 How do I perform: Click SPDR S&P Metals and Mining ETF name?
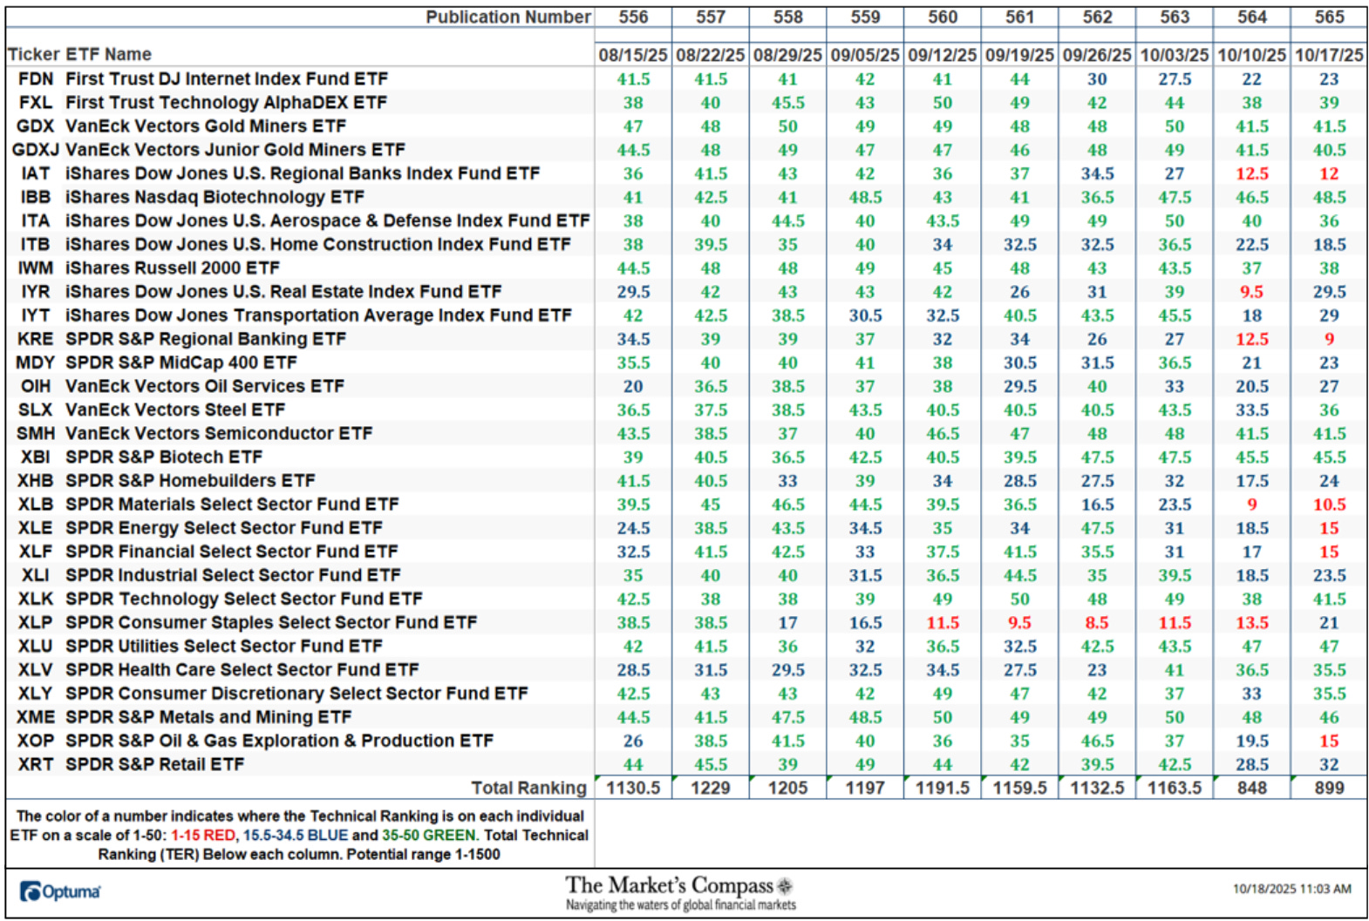click(208, 716)
